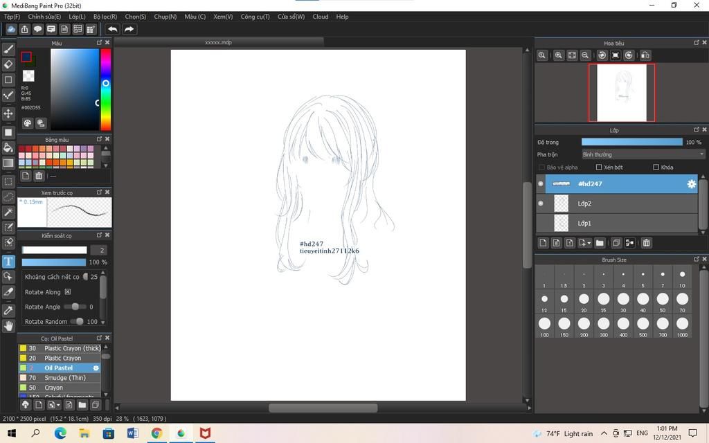The width and height of the screenshot is (709, 443).
Task: Select the Lasso tool
Action: pyautogui.click(x=8, y=197)
